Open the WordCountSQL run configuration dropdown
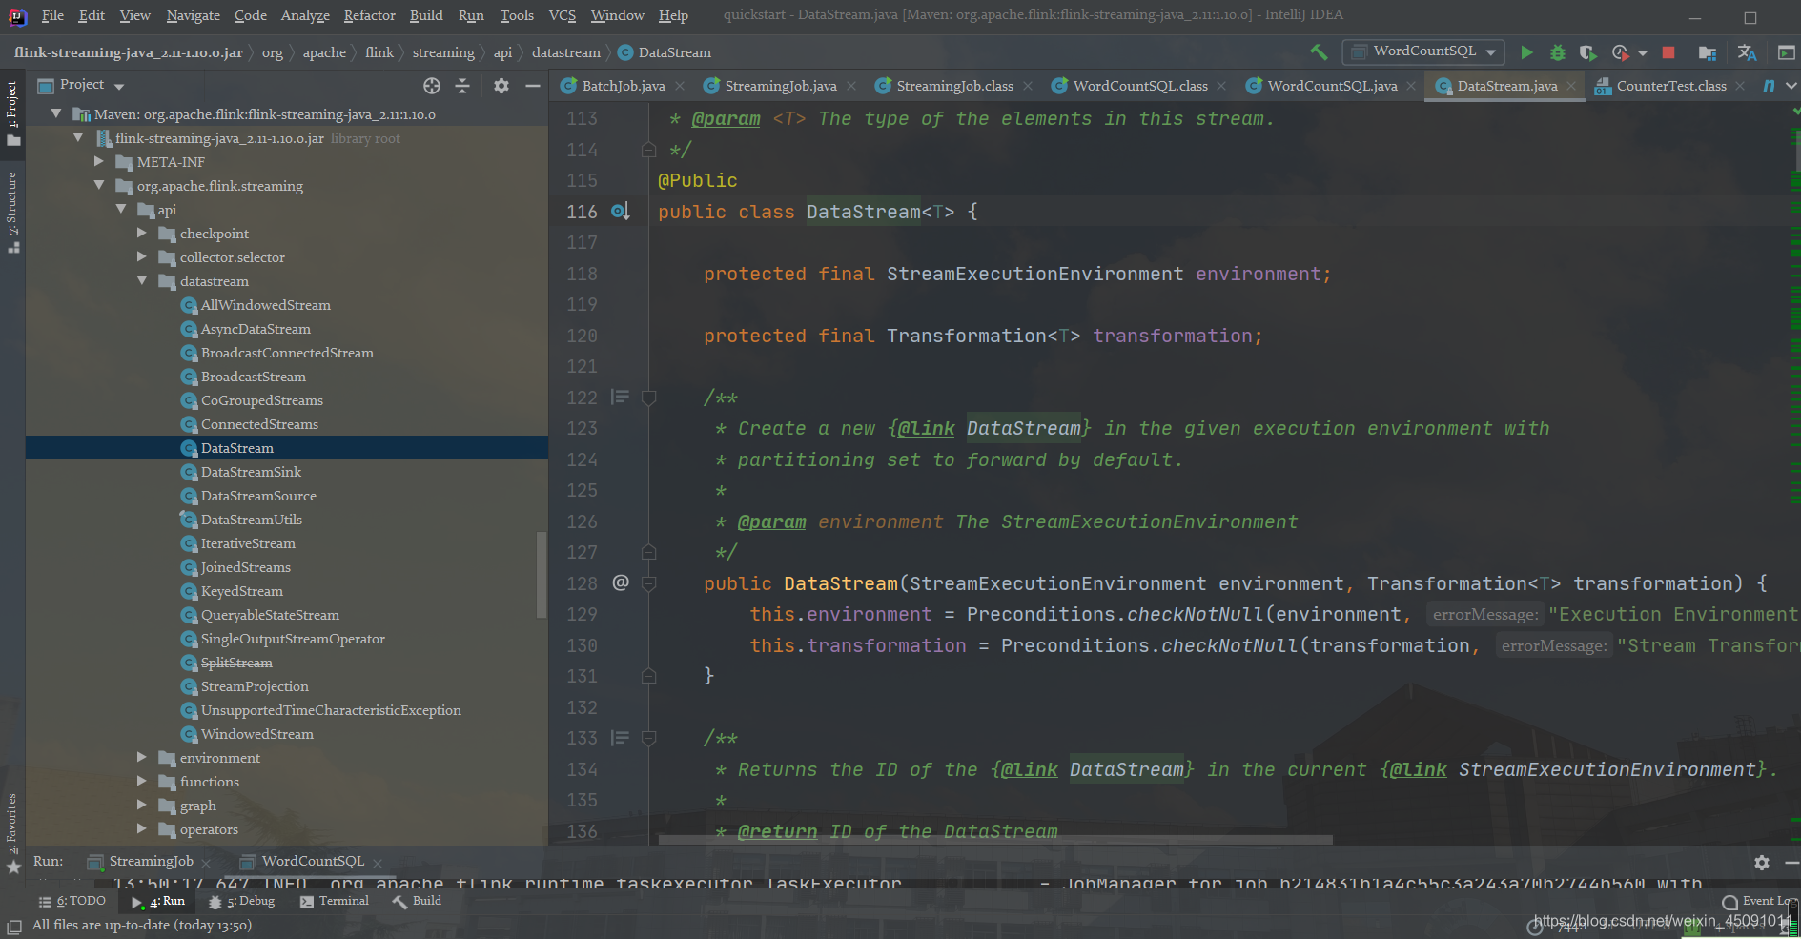This screenshot has height=939, width=1801. (1423, 51)
